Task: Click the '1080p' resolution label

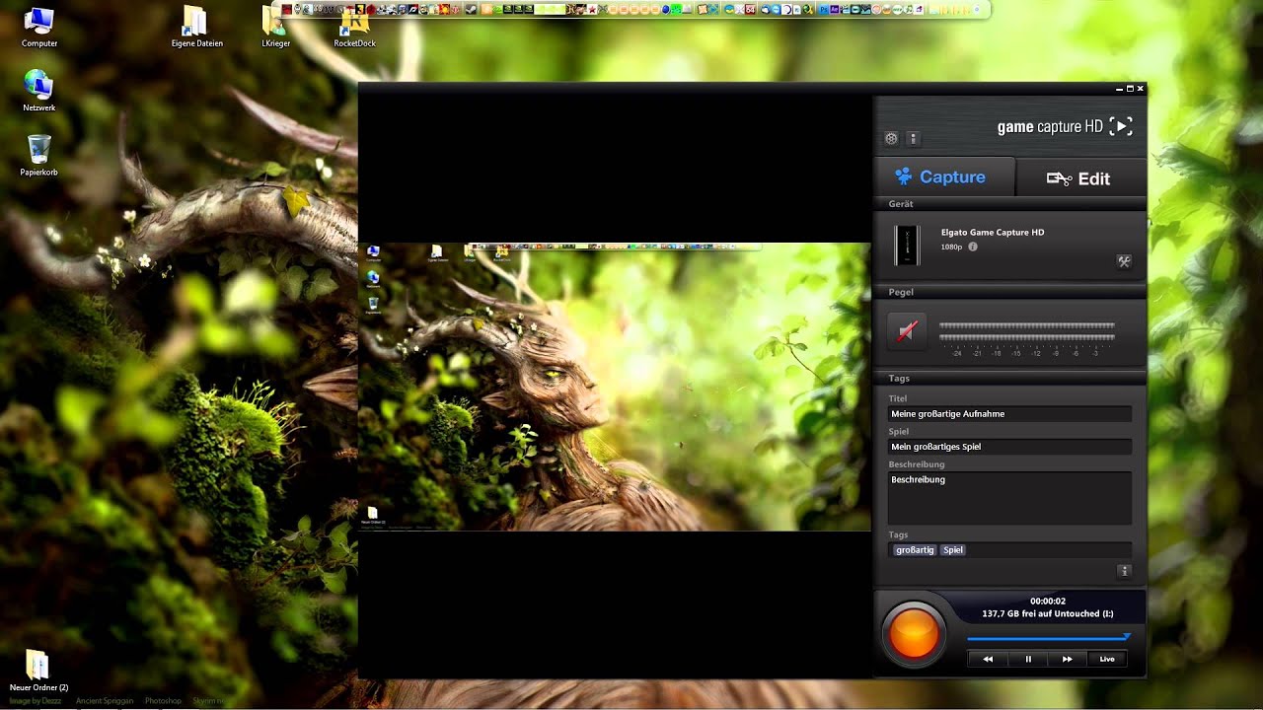Action: point(951,247)
